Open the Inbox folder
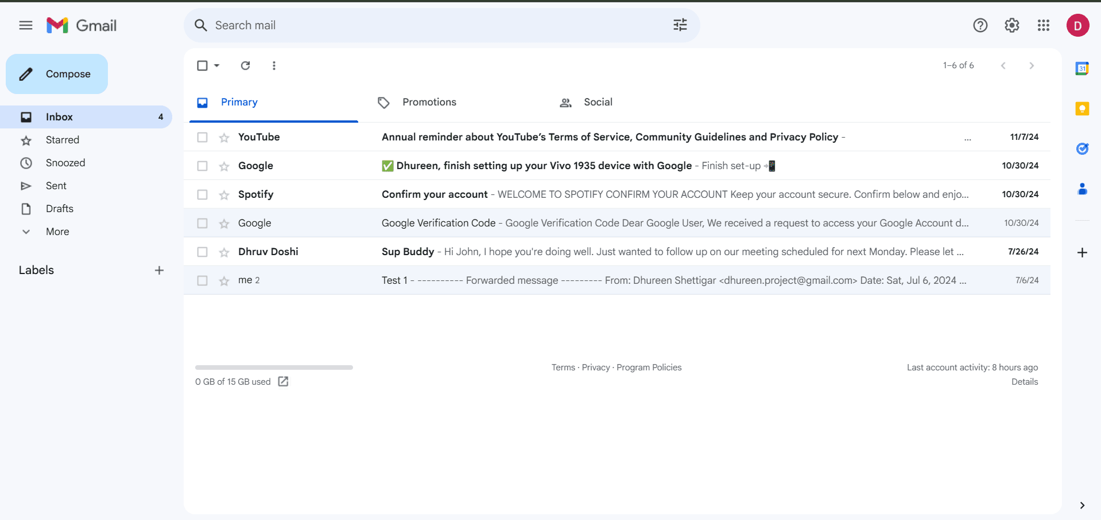This screenshot has width=1101, height=520. coord(86,117)
